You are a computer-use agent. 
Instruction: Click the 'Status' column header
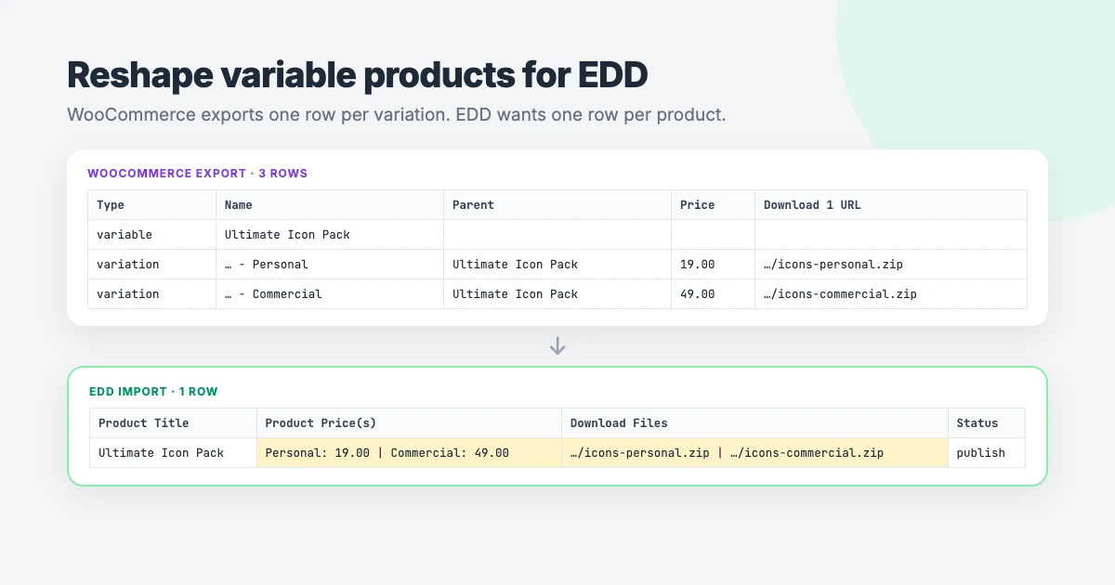(987, 423)
